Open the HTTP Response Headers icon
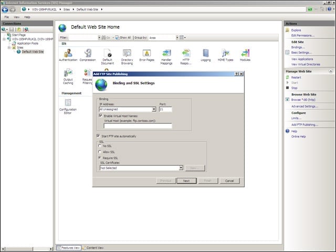This screenshot has height=252, width=336. (x=186, y=57)
